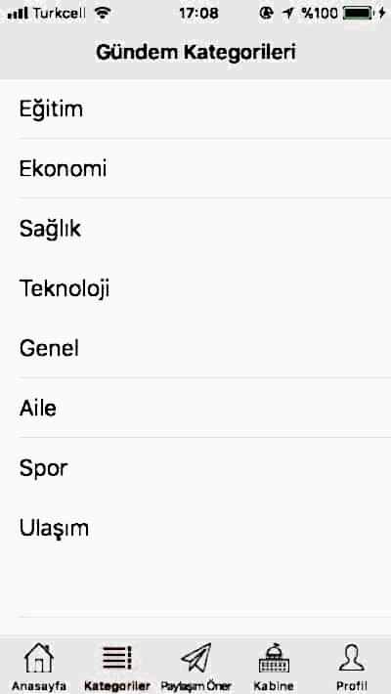Tap the rotation lock status icon
The width and height of the screenshot is (391, 694).
[266, 14]
